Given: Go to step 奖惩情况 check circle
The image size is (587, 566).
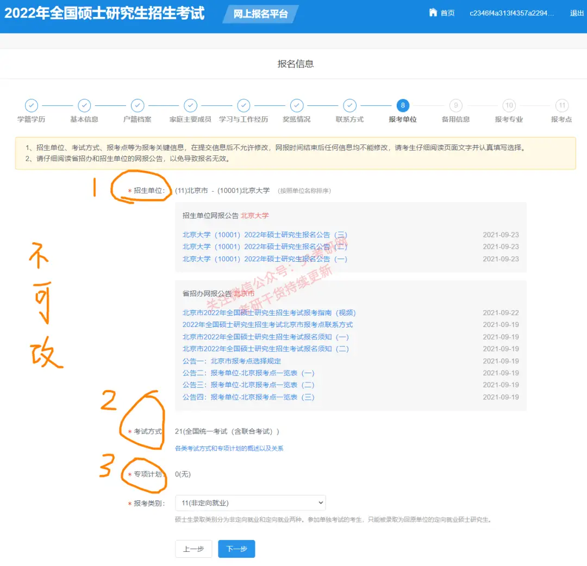Looking at the screenshot, I should click(297, 105).
